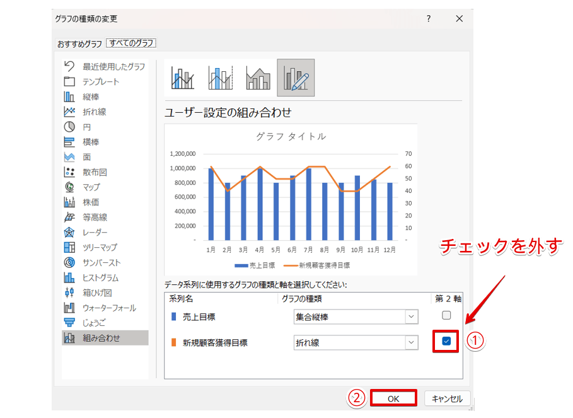Open the dialog help question mark
The width and height of the screenshot is (573, 418).
(x=429, y=19)
